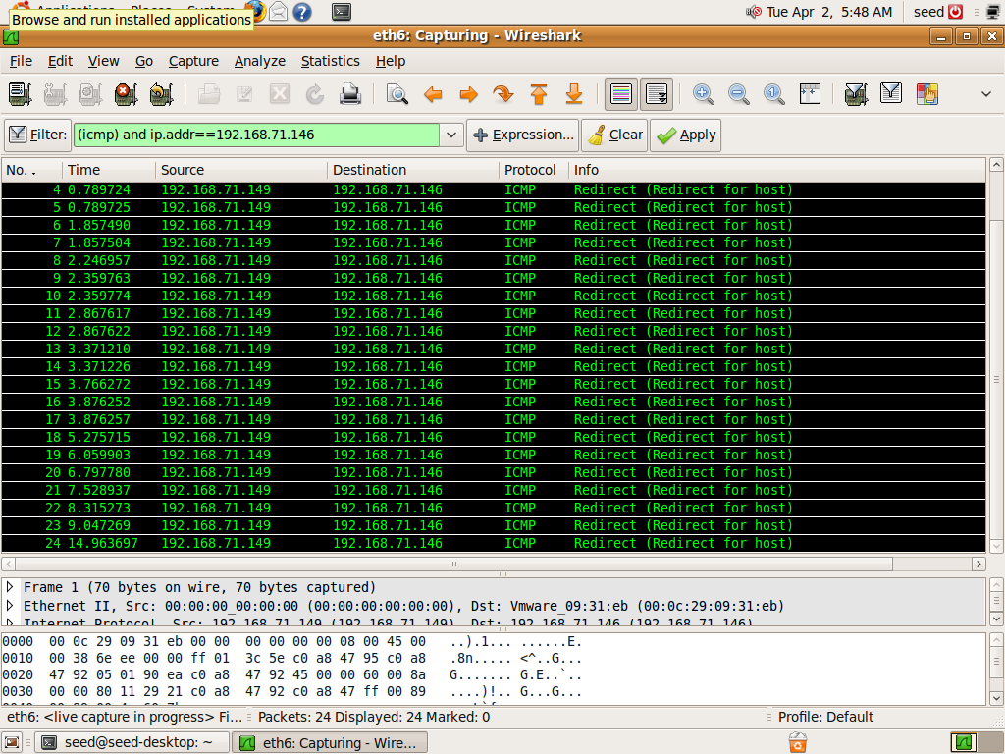Image resolution: width=1005 pixels, height=754 pixels.
Task: Click the Profile: Default status entry
Action: pyautogui.click(x=825, y=717)
